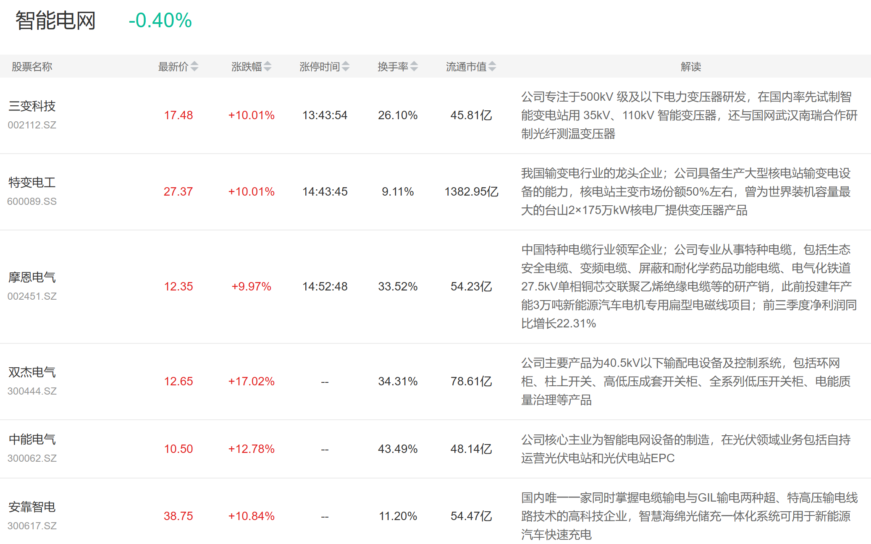Sort by 流通市值 column sort arrows

pos(492,66)
